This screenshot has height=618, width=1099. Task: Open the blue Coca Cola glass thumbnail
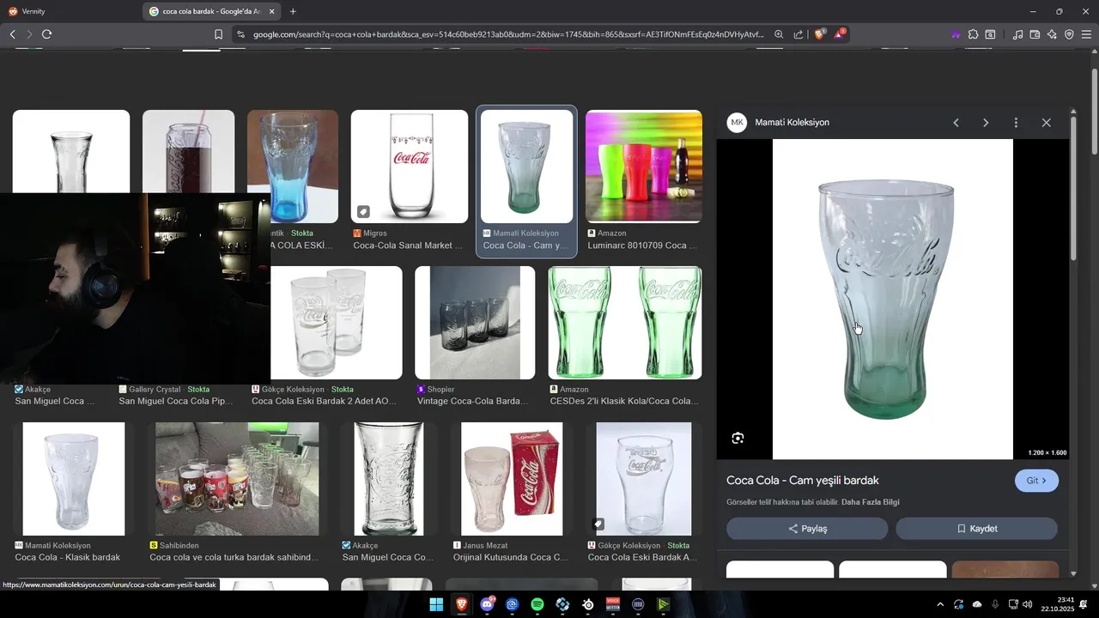293,167
